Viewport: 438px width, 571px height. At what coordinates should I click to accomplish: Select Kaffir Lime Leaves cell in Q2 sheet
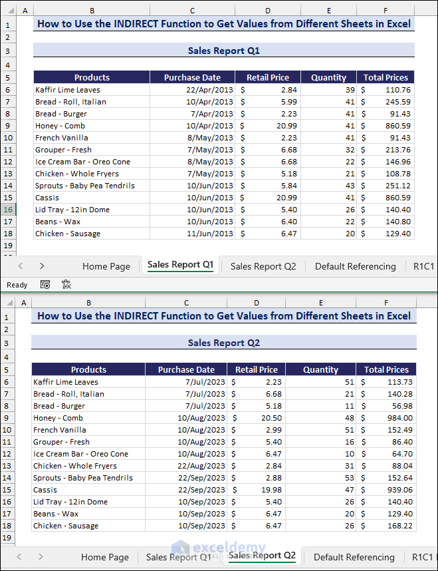[88, 382]
